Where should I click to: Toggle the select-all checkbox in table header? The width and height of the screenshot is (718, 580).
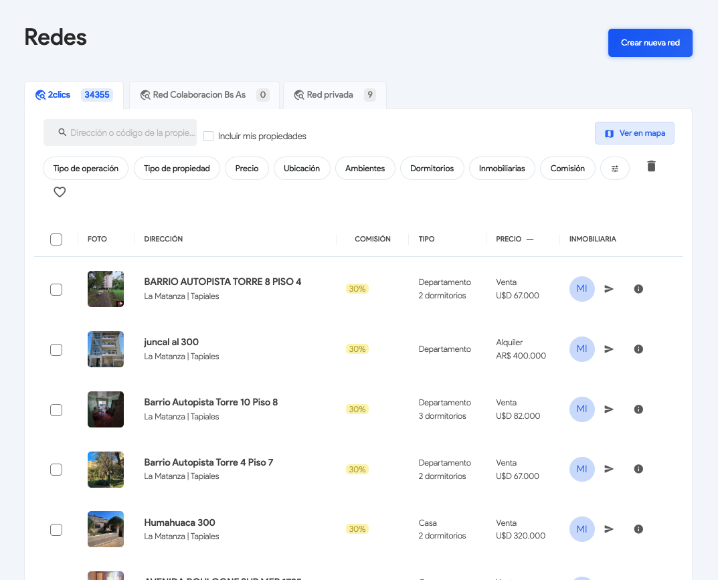56,239
